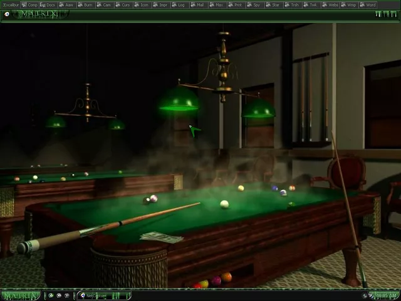Open the Cam shortcut
Image resolution: width=401 pixels, height=301 pixels.
(x=106, y=4)
